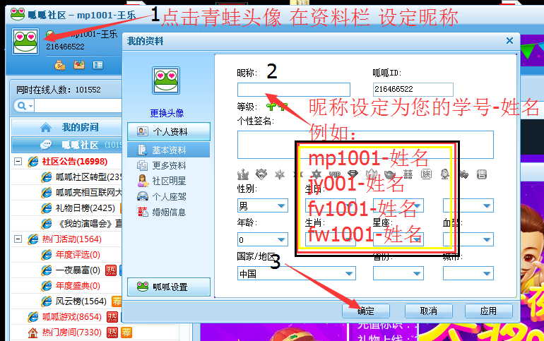Click the 昵称 nickname input field
This screenshot has width=544, height=341.
point(293,90)
